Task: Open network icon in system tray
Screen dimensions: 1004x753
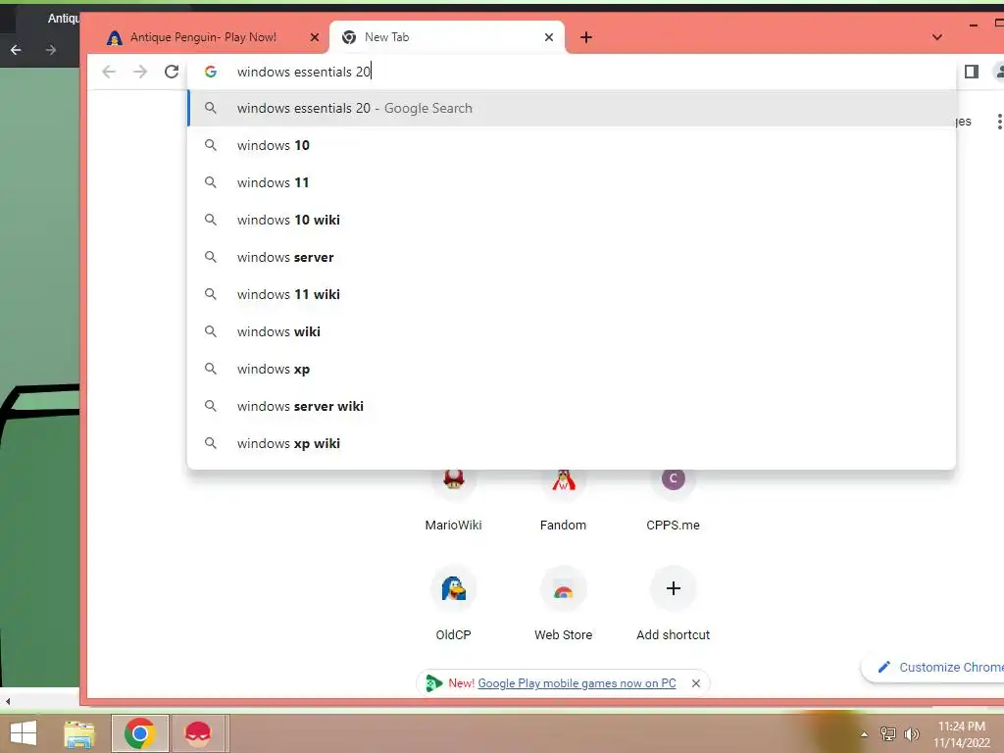Action: (887, 733)
